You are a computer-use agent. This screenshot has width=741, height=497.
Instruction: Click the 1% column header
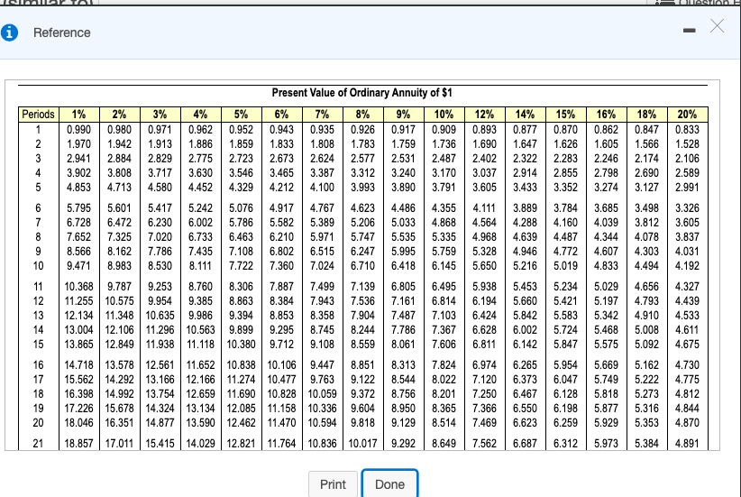[79, 115]
